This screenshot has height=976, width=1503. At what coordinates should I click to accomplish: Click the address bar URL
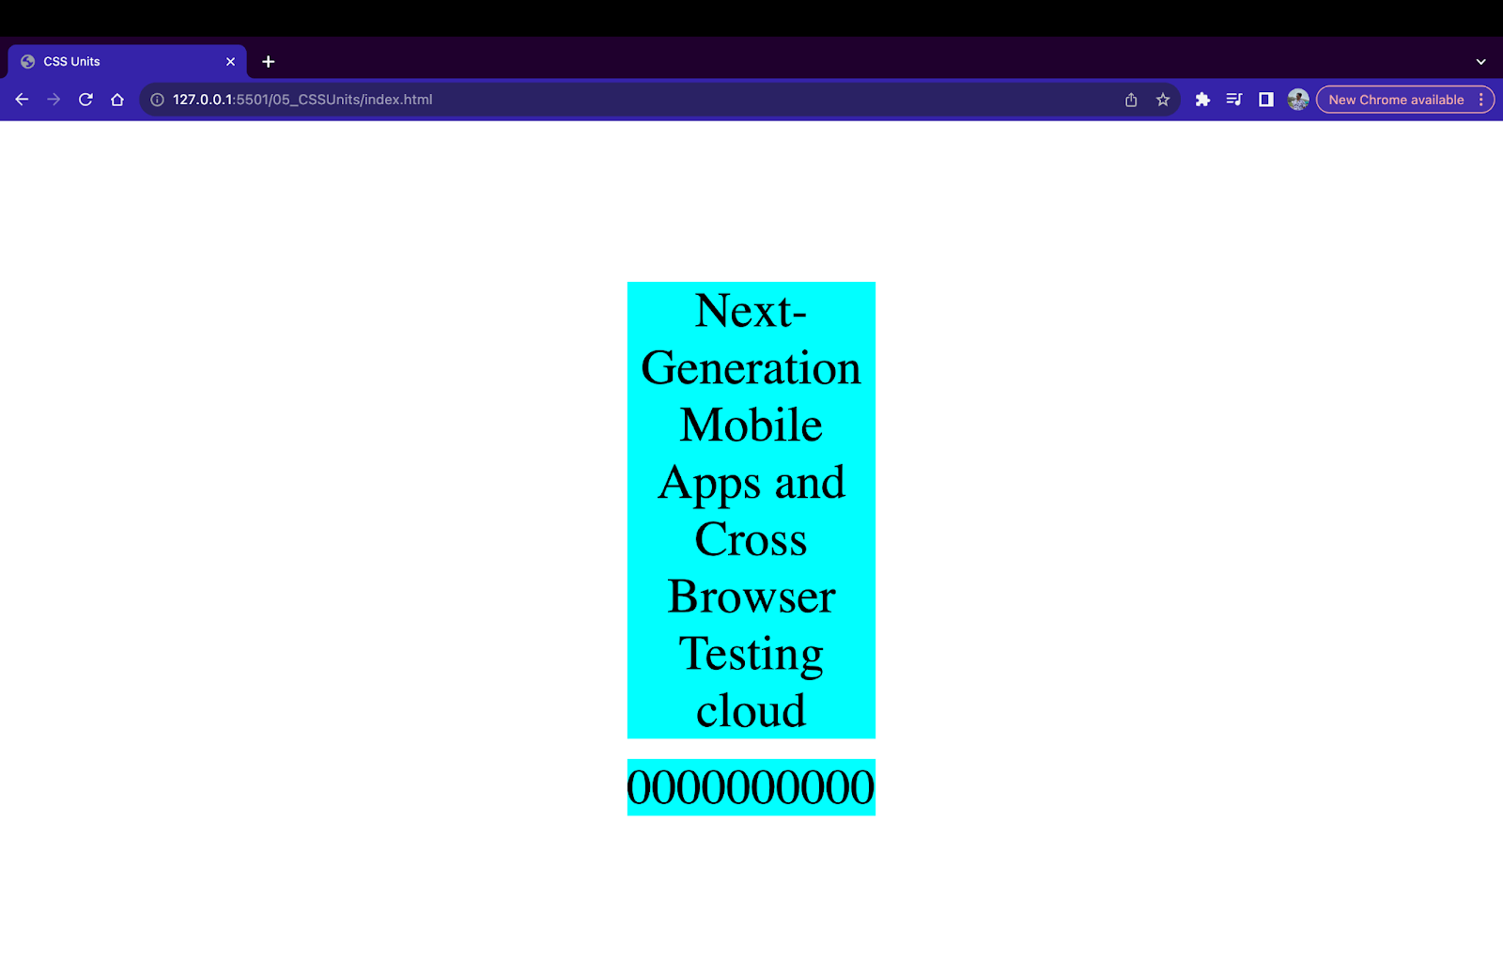[x=302, y=99]
